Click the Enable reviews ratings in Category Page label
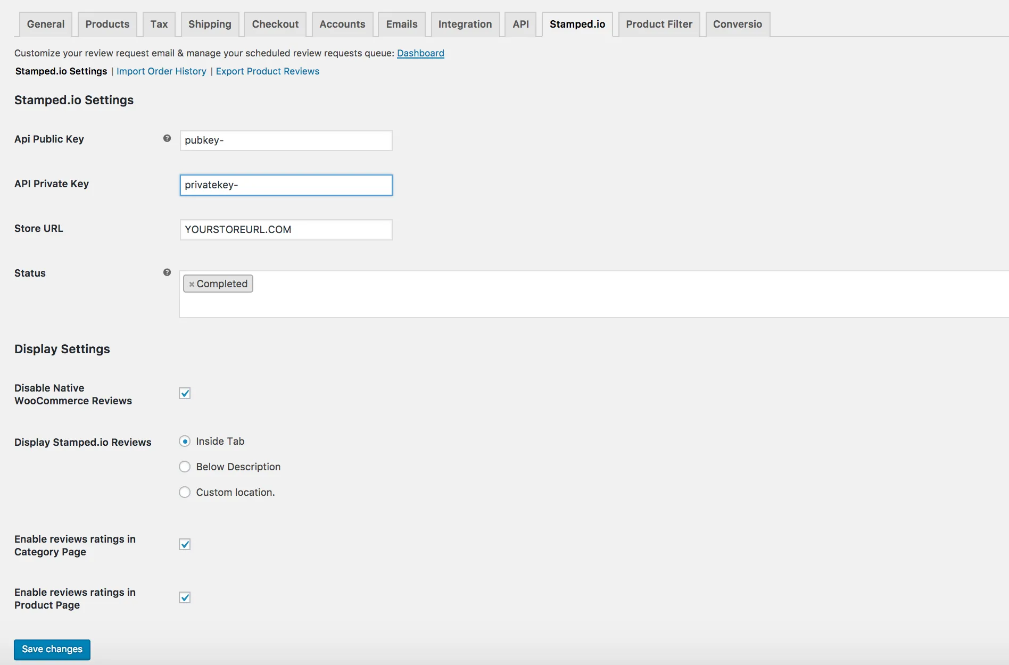This screenshot has height=665, width=1009. [75, 545]
